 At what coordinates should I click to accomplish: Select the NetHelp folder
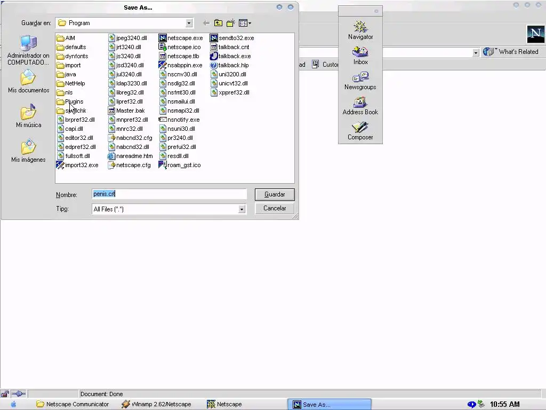[71, 83]
